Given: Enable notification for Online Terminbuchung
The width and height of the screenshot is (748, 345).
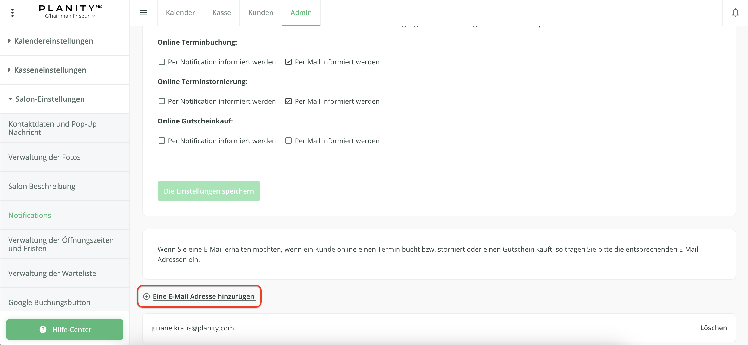Looking at the screenshot, I should coord(162,62).
